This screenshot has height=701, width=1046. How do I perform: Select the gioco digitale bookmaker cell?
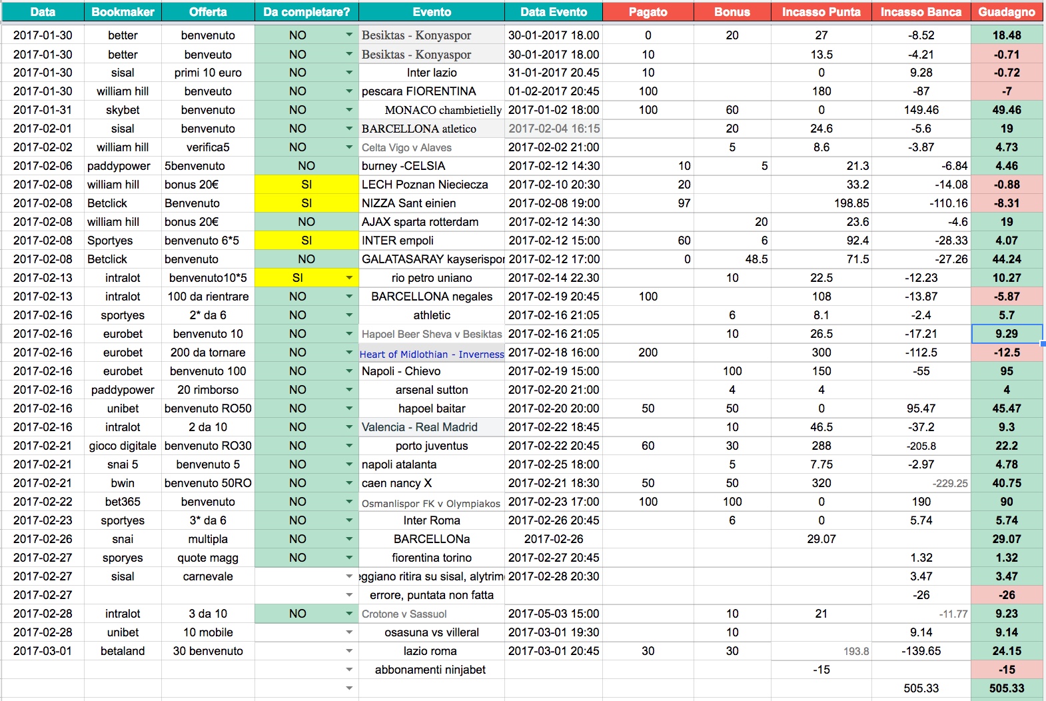pyautogui.click(x=123, y=446)
